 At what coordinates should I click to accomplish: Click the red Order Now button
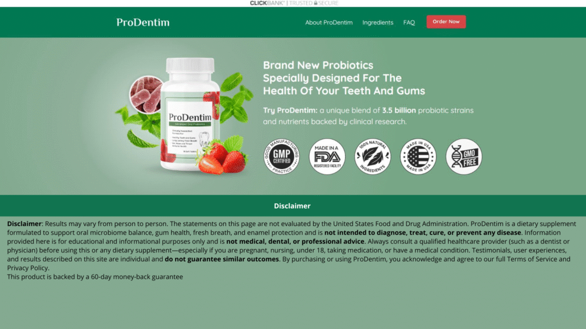click(x=446, y=22)
